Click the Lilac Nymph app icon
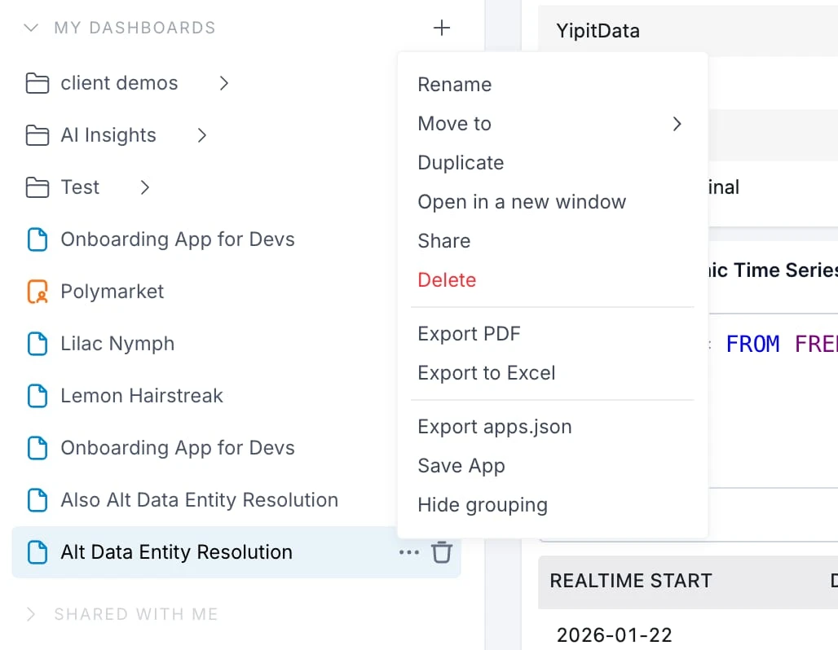838x650 pixels. point(37,343)
